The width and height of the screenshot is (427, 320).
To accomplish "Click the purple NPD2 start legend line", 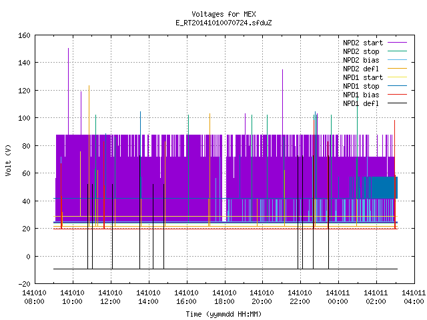I will pyautogui.click(x=397, y=43).
